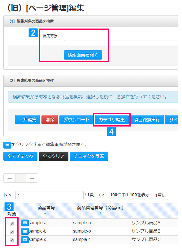182x249 pixels.
Task: Click the red 削除 button
Action: 50,120
